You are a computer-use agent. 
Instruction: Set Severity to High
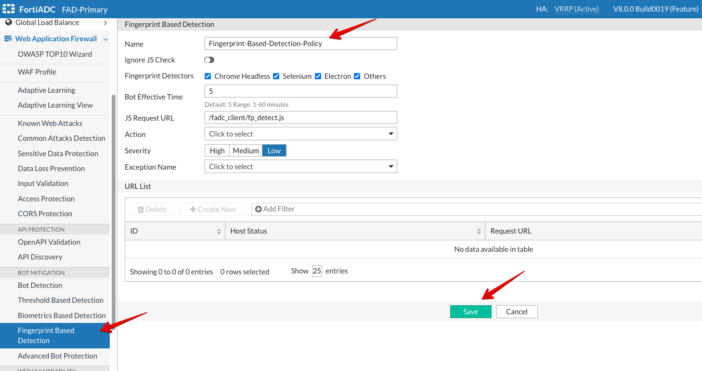217,151
